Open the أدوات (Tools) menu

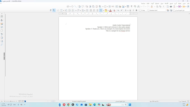(x=152, y=4)
